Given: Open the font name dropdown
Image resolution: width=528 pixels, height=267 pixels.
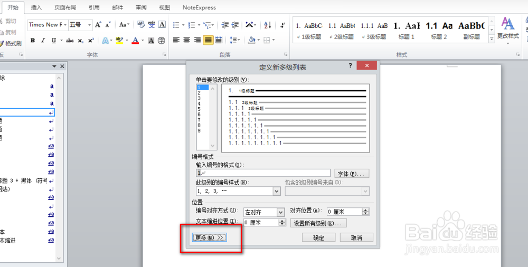Looking at the screenshot, I should [x=65, y=25].
